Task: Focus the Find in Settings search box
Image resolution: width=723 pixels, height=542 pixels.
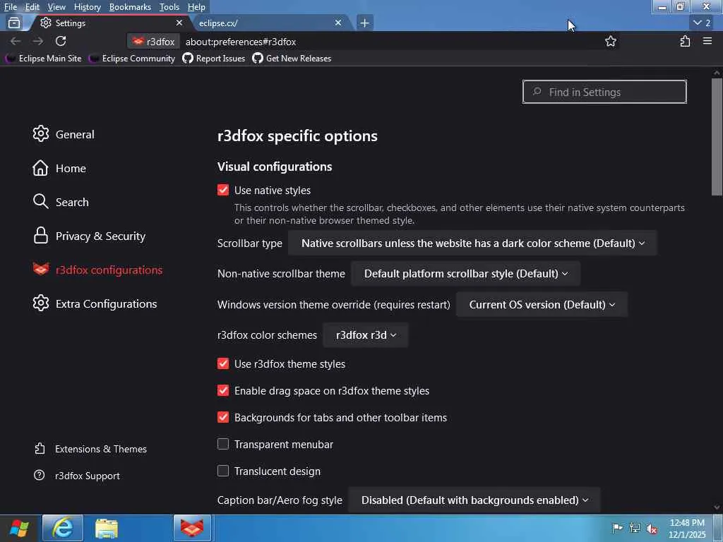Action: coord(604,92)
